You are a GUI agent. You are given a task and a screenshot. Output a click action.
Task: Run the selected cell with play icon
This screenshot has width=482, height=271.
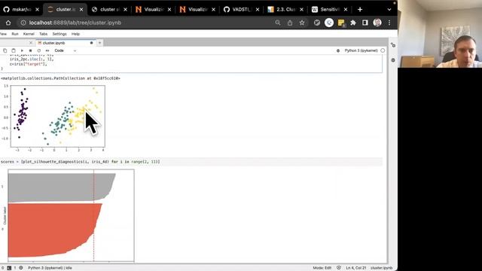click(22, 50)
